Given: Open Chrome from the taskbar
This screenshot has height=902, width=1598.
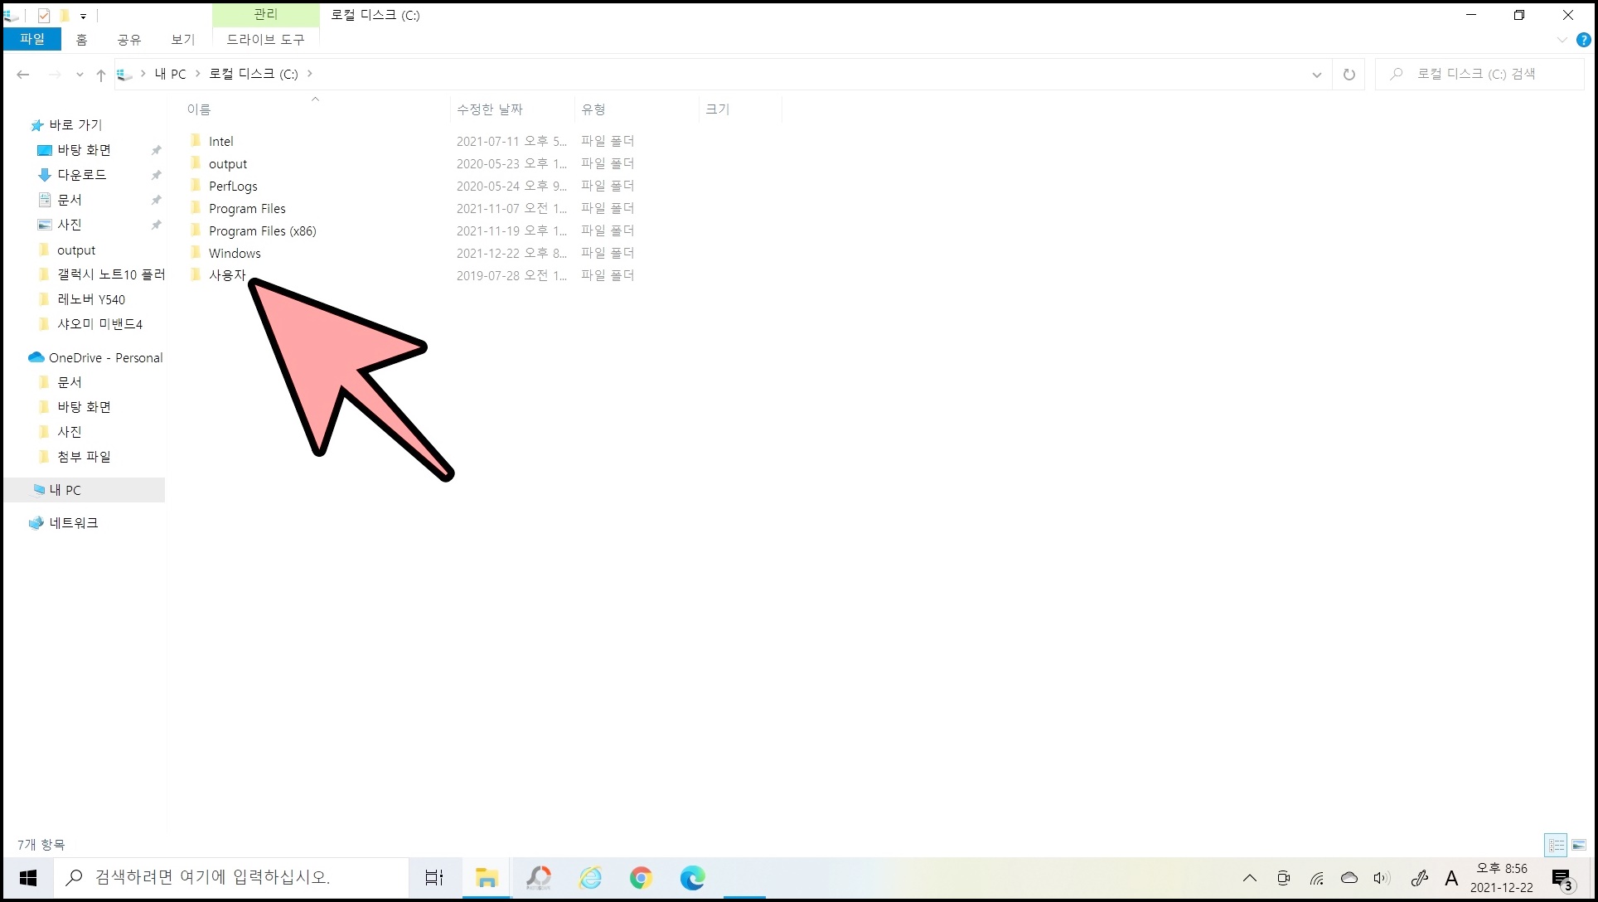Looking at the screenshot, I should pyautogui.click(x=641, y=877).
